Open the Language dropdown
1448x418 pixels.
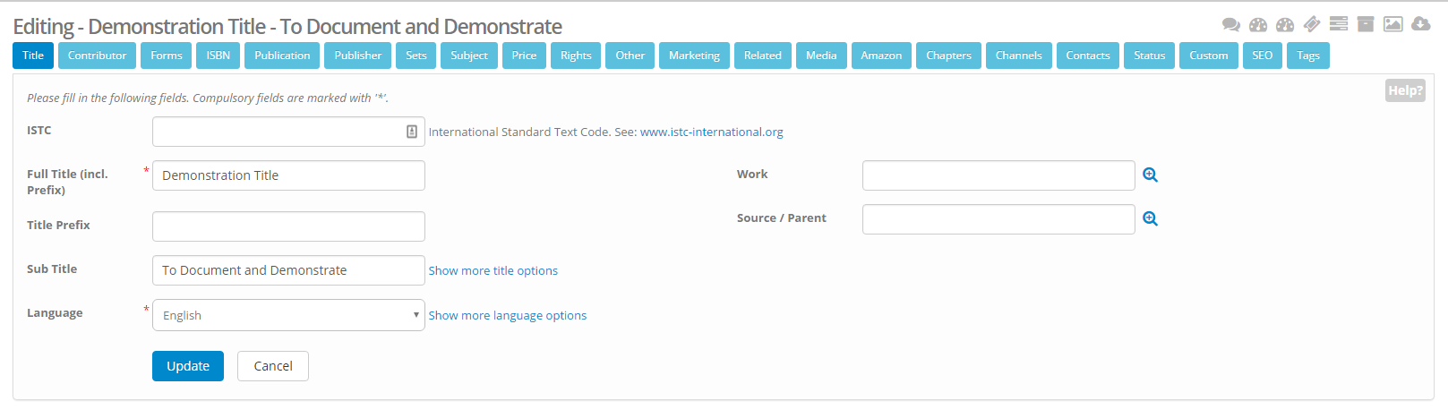click(288, 315)
